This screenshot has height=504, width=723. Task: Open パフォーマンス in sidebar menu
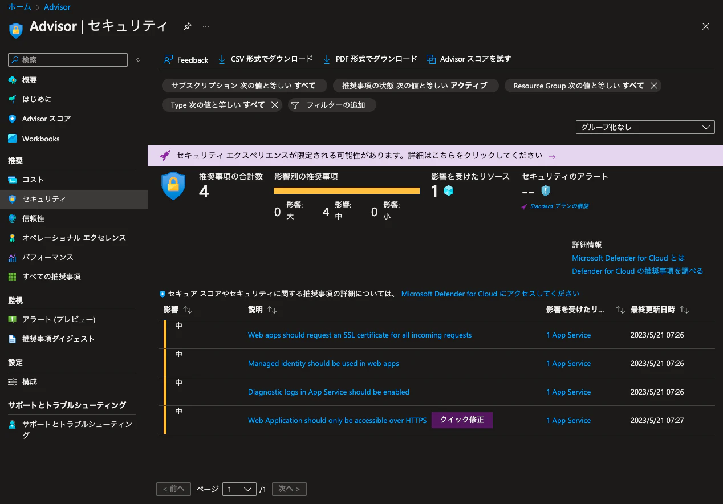pyautogui.click(x=74, y=257)
